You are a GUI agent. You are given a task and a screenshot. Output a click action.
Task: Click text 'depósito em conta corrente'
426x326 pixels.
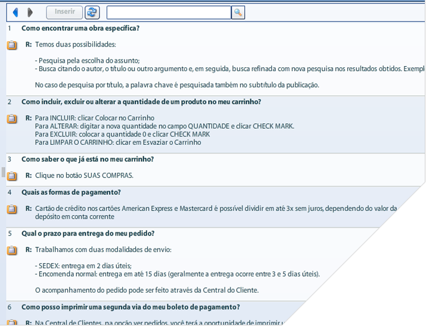74,217
